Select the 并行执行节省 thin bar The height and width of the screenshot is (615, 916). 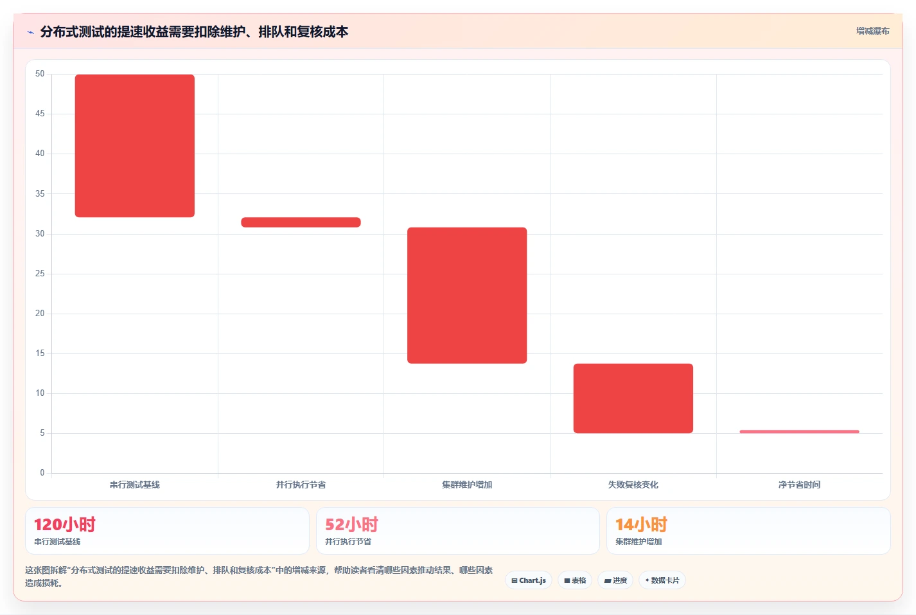tap(301, 222)
